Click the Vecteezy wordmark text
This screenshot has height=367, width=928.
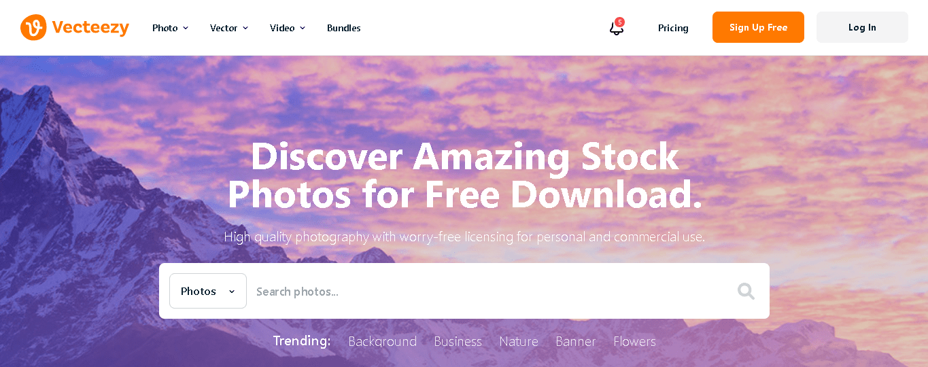coord(90,28)
